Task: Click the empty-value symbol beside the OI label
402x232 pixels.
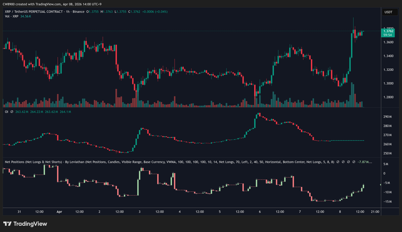Action: (12, 112)
